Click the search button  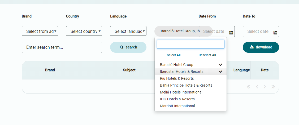coord(128,47)
